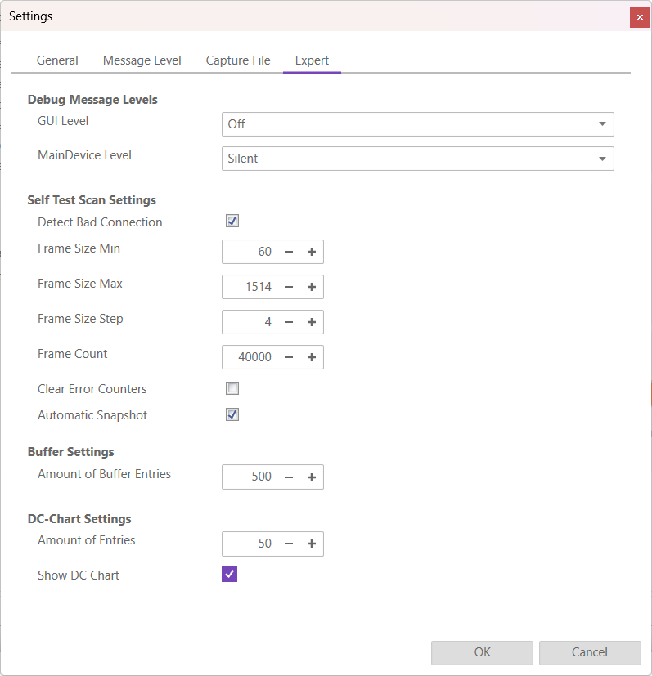Decrease Amount of Entries with minus icon
652x676 pixels.
pos(290,543)
